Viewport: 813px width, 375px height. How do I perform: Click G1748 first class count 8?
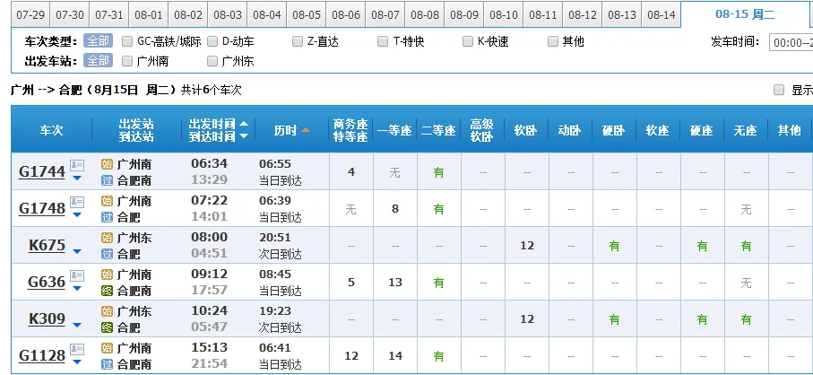(x=395, y=208)
